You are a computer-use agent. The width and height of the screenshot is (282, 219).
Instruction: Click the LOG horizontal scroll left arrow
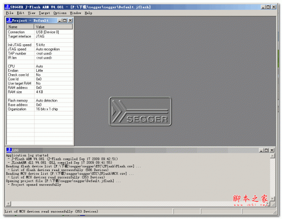point(8,203)
